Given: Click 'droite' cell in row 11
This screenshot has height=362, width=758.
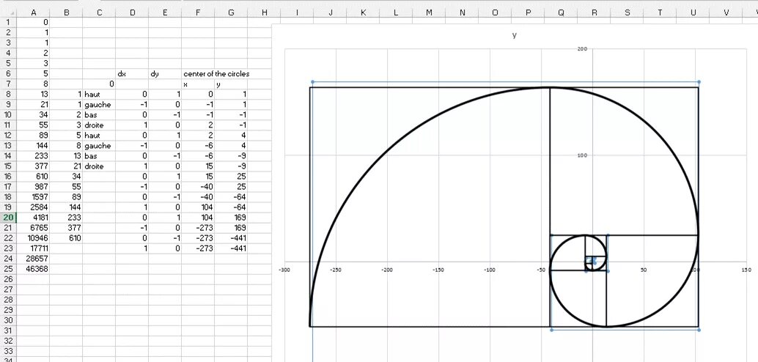Looking at the screenshot, I should 99,125.
